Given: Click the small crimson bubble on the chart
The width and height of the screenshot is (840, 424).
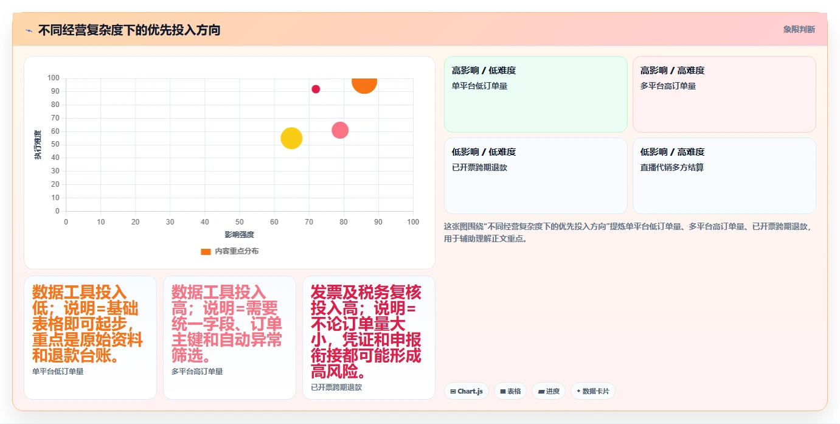Looking at the screenshot, I should click(316, 89).
